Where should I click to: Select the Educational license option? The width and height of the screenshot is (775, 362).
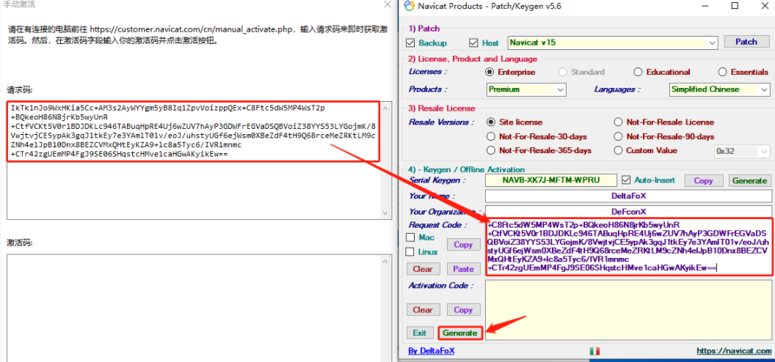click(638, 72)
